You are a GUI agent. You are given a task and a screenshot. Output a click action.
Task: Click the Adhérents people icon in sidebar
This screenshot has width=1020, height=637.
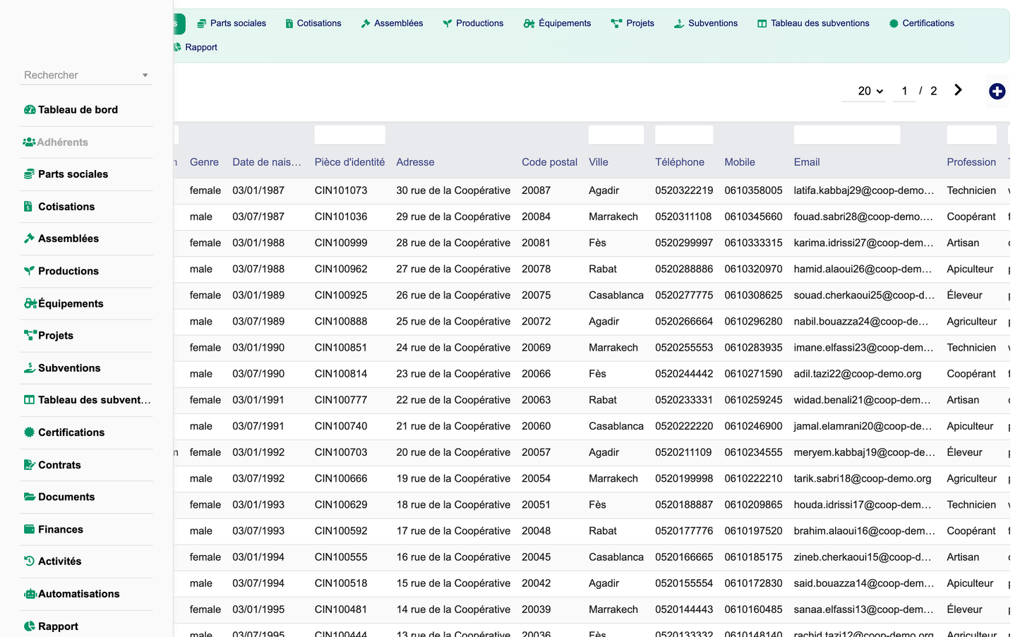29,142
